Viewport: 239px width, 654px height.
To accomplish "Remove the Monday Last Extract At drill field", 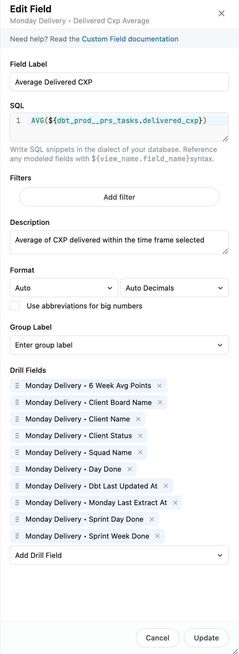I will [x=175, y=503].
